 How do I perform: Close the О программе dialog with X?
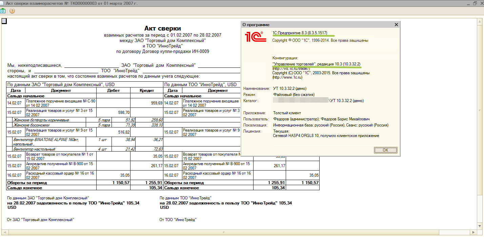(396, 25)
